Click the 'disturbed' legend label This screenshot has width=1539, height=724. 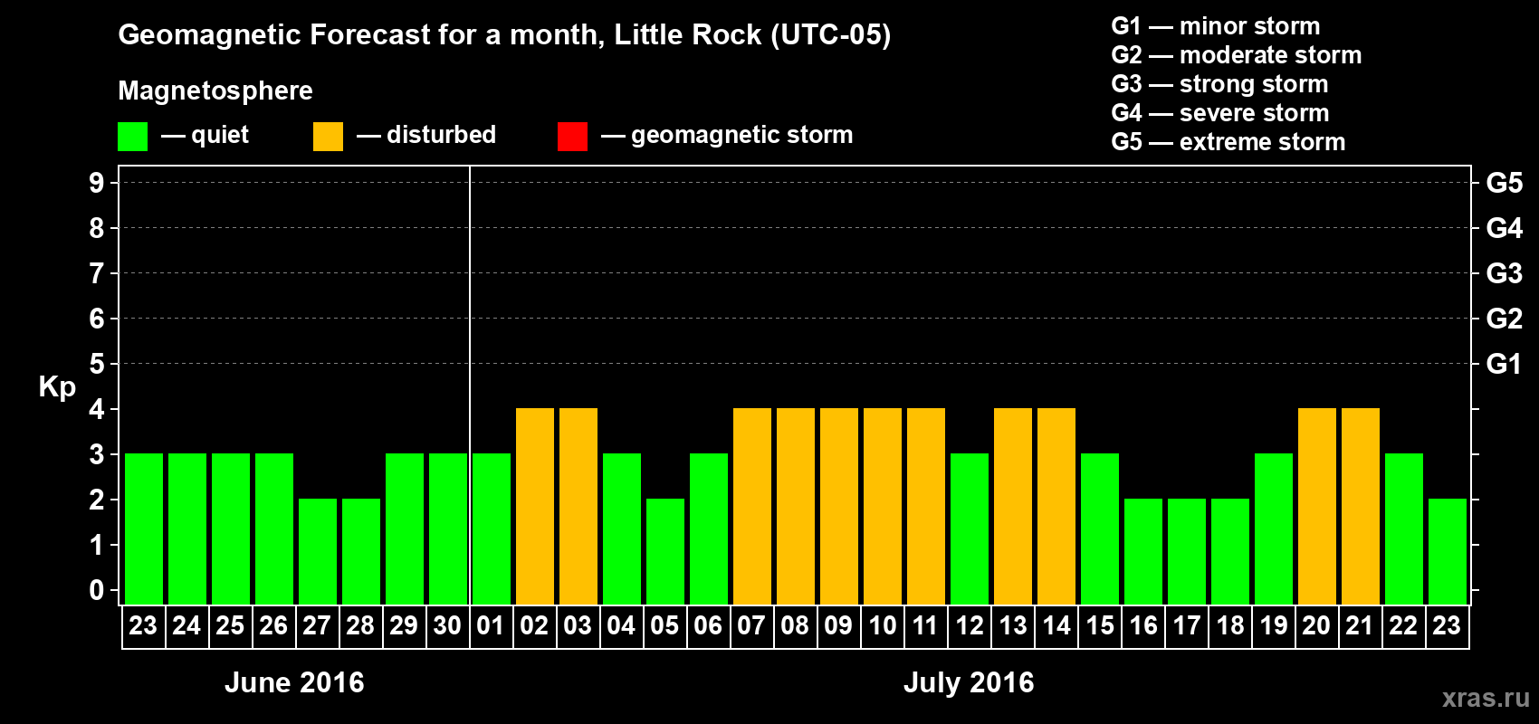tap(441, 135)
